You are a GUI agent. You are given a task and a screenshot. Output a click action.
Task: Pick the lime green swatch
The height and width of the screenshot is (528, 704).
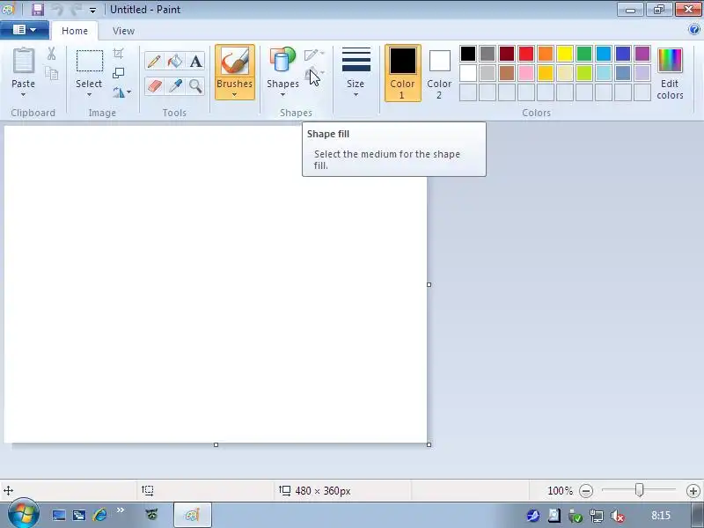click(x=584, y=73)
